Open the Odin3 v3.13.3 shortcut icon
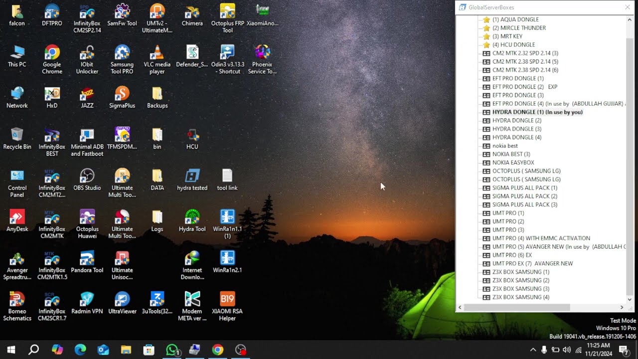 point(227,60)
